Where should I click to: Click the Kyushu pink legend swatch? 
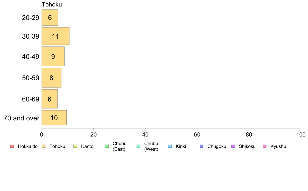coord(265,146)
